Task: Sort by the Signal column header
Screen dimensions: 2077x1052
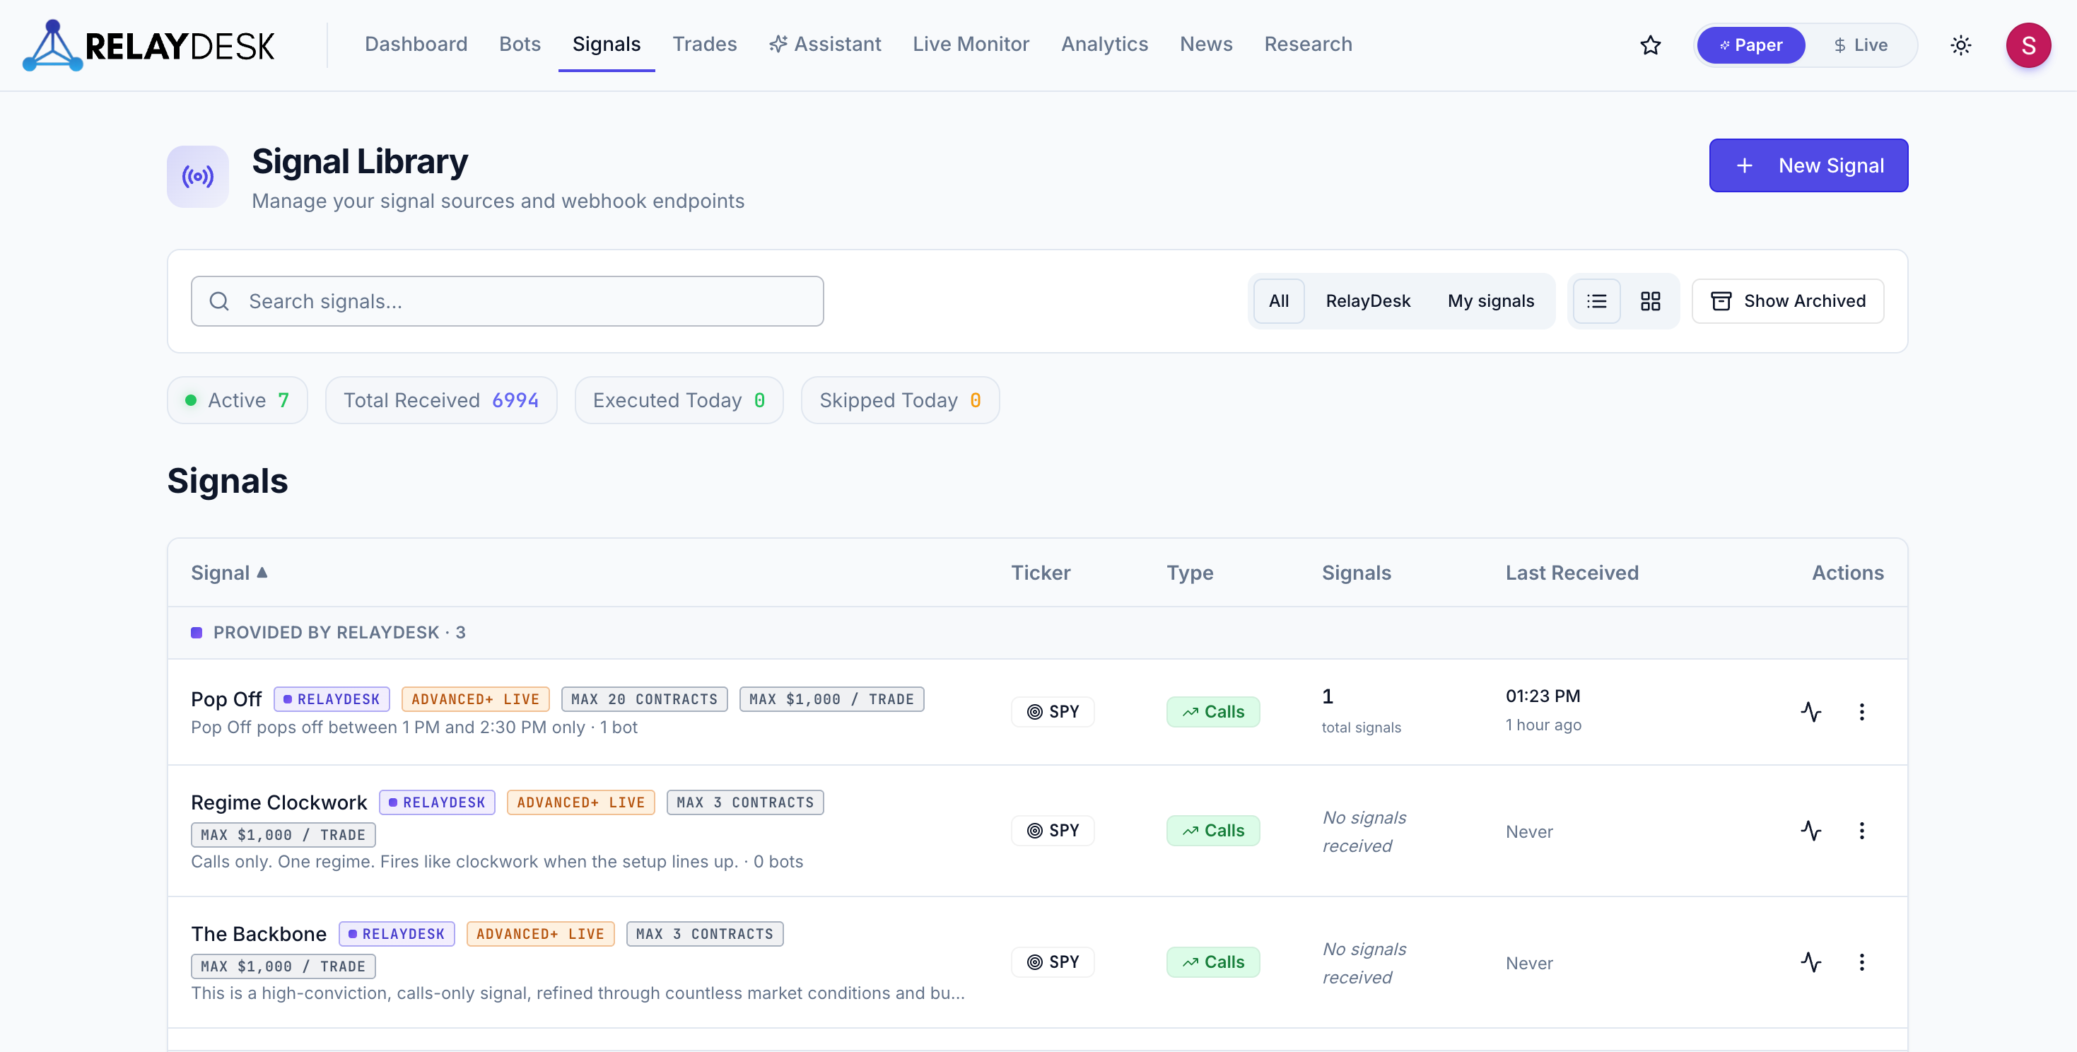Action: [x=229, y=573]
